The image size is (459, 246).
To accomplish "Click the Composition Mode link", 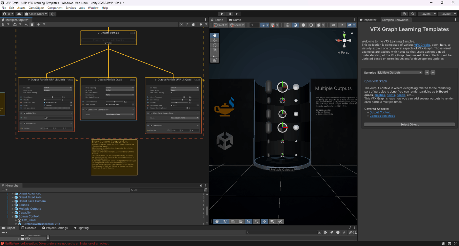I will click(382, 116).
